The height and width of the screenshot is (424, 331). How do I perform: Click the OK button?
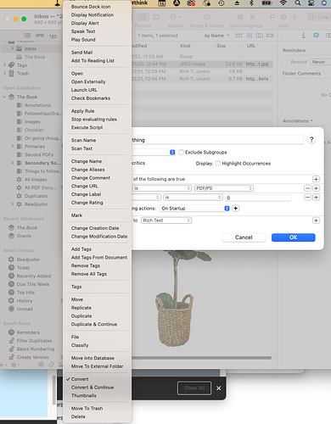[x=294, y=237]
